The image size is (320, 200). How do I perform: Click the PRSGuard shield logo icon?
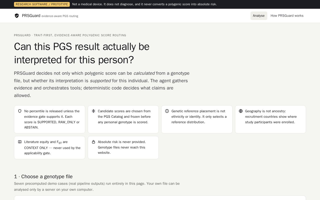pyautogui.click(x=17, y=16)
